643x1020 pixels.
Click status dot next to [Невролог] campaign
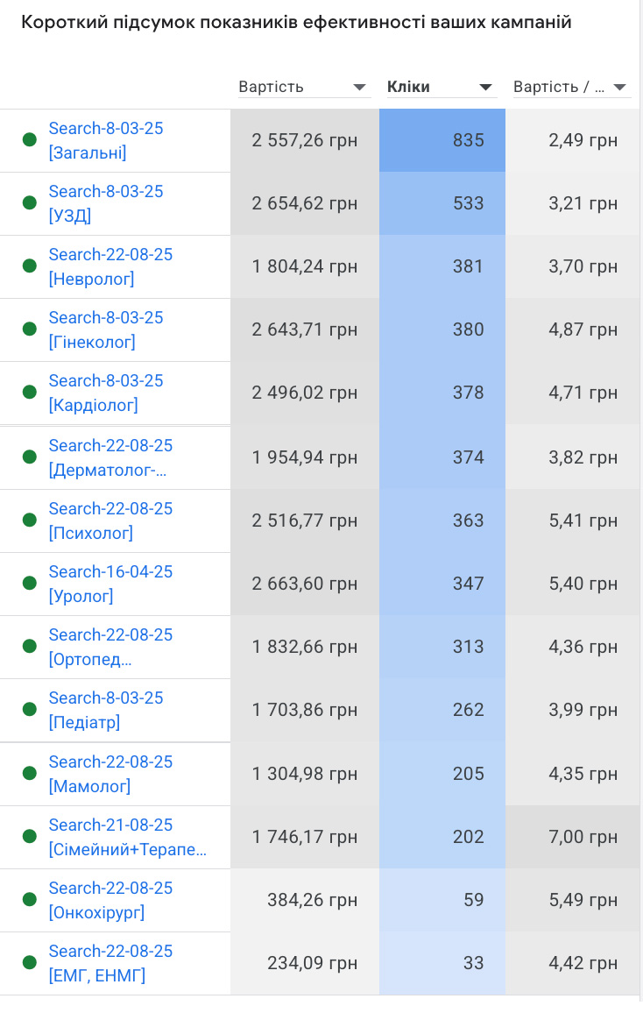pyautogui.click(x=29, y=266)
